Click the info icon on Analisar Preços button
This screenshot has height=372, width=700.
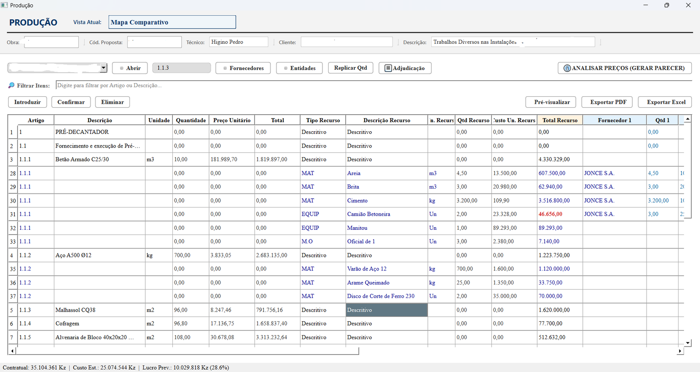tap(567, 68)
